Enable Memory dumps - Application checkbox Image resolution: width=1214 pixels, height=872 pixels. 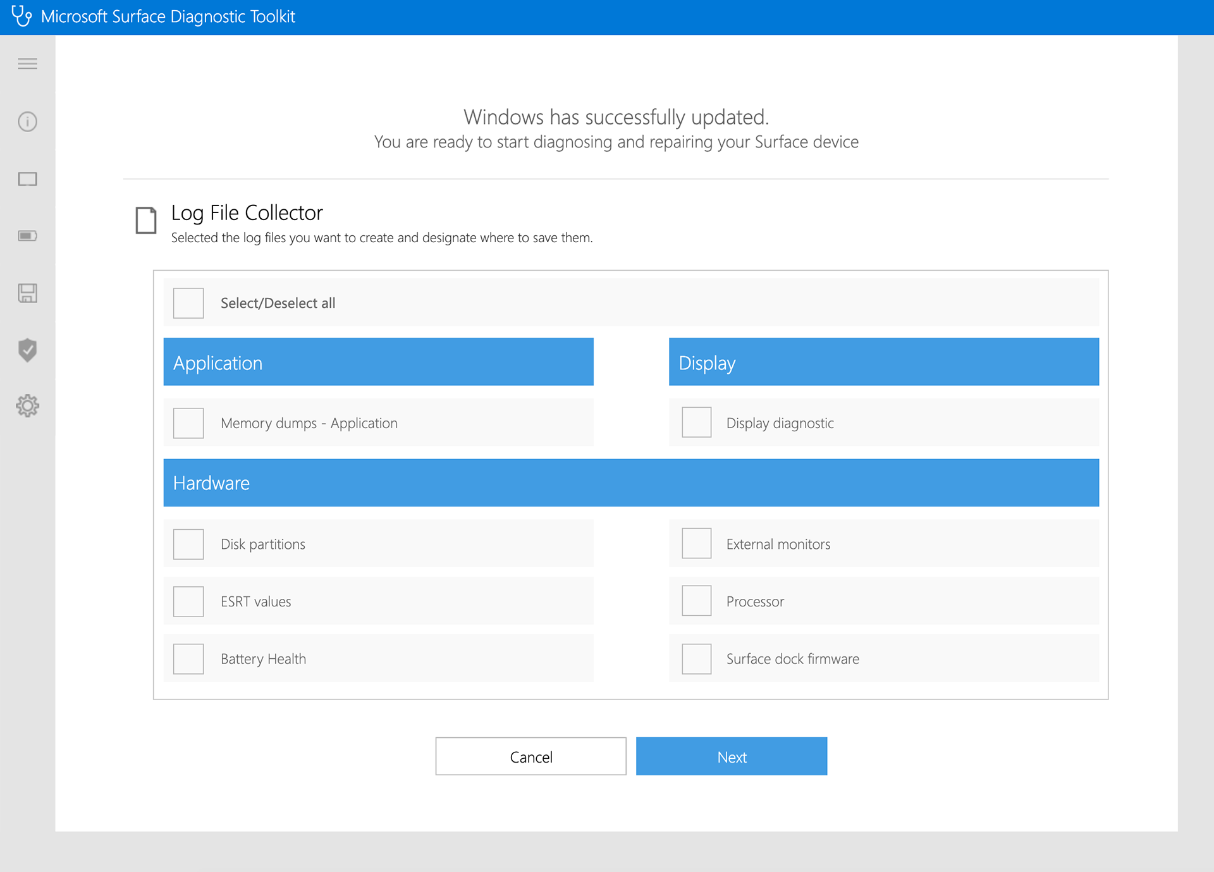[x=188, y=423]
